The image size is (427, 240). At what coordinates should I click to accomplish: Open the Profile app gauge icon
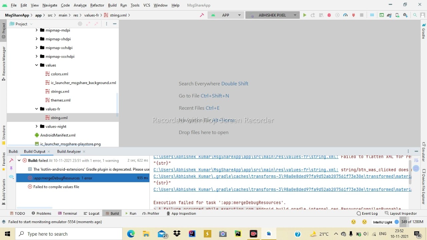pos(345,15)
